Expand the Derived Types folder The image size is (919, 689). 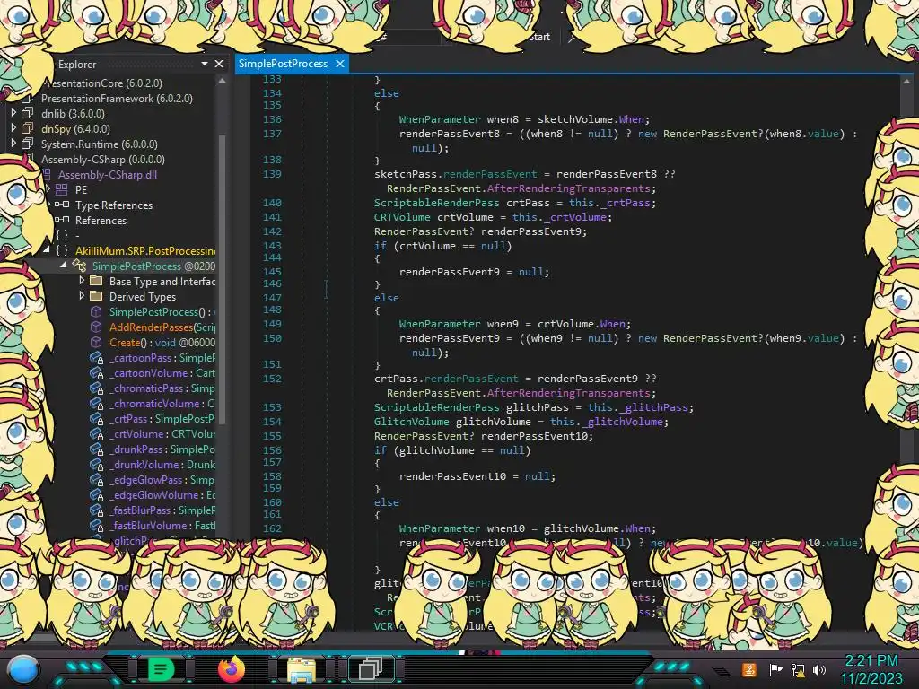click(x=82, y=296)
